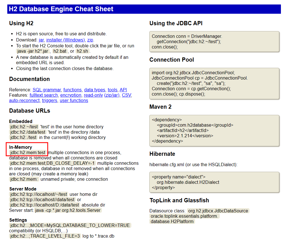
Task: Click the 'Settings' subheading
Action: 18,220
